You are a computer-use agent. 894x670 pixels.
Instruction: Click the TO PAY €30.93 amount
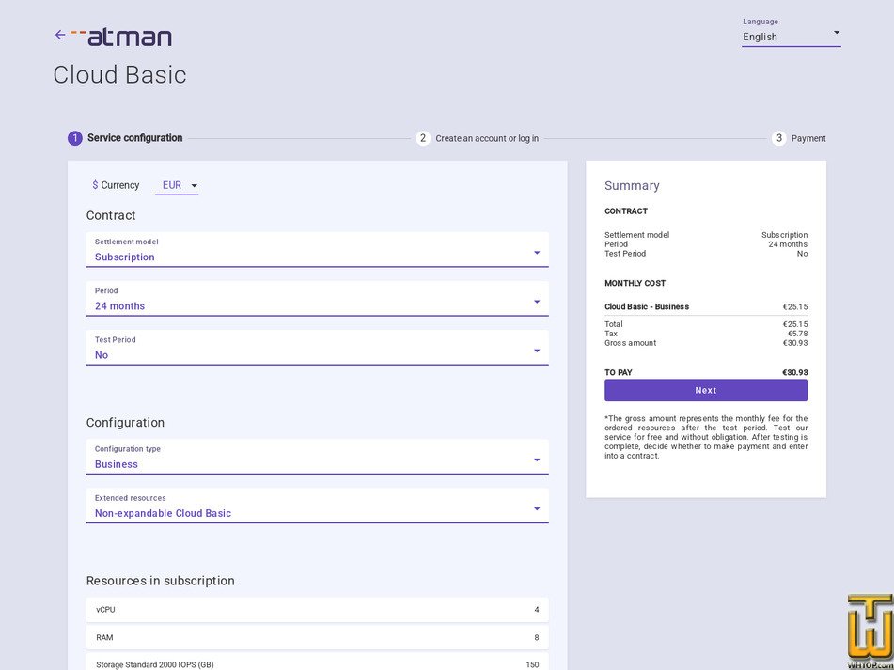(794, 373)
